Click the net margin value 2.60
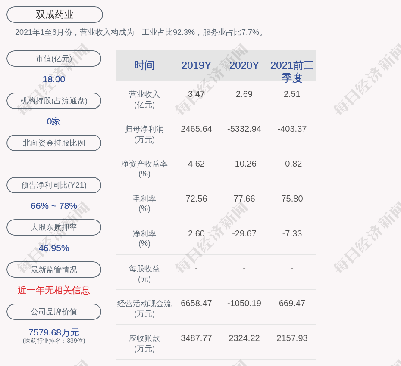 click(x=196, y=233)
